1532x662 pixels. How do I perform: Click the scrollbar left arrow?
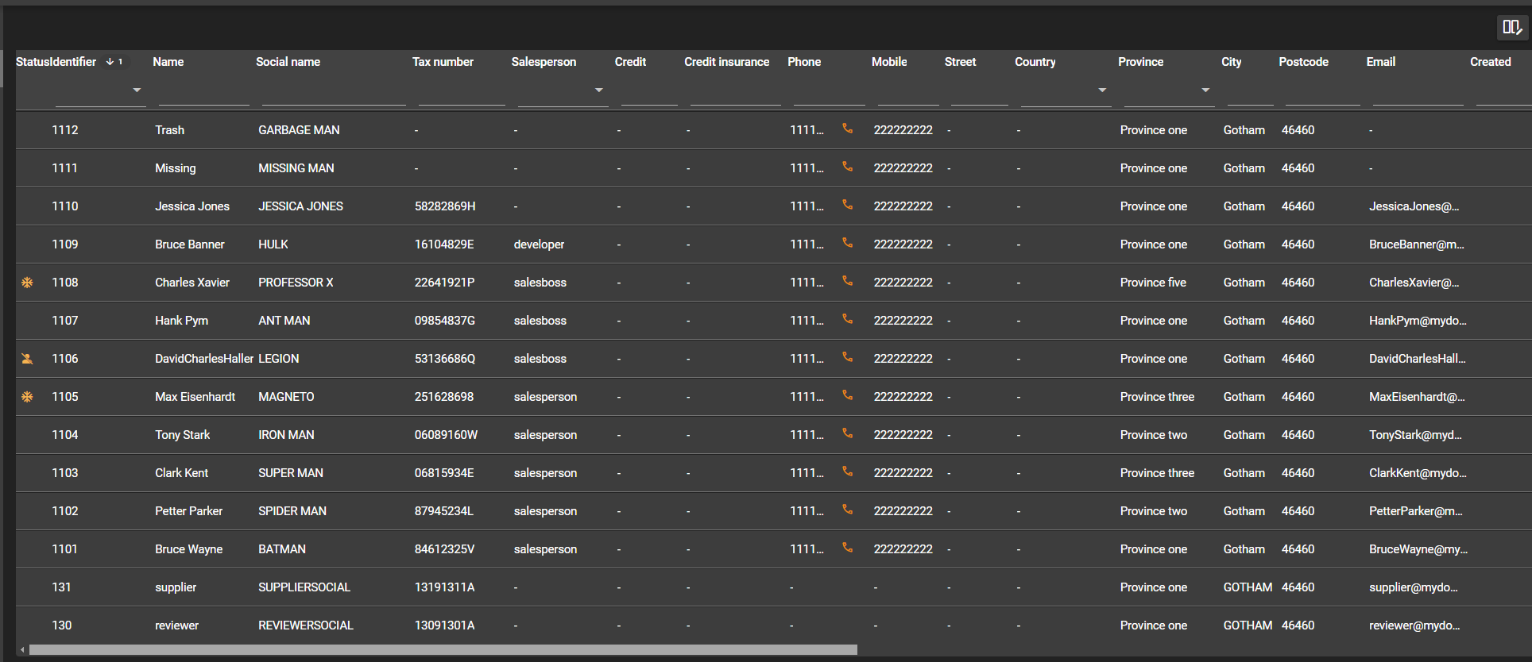(22, 649)
